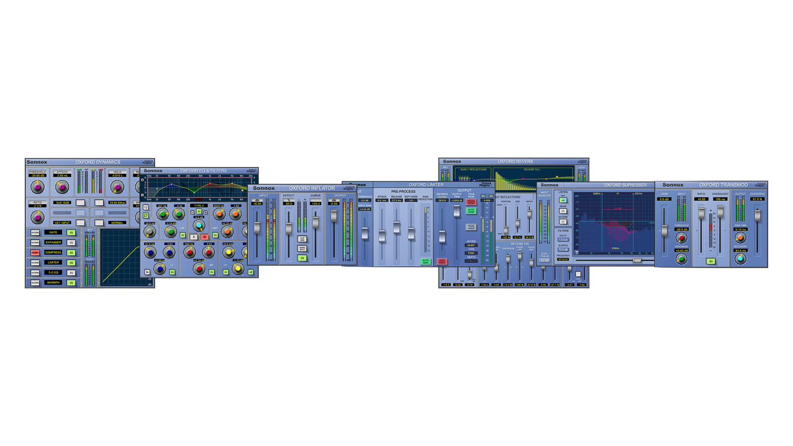Select EQ setting A button
This screenshot has height=446, width=793.
[x=194, y=237]
